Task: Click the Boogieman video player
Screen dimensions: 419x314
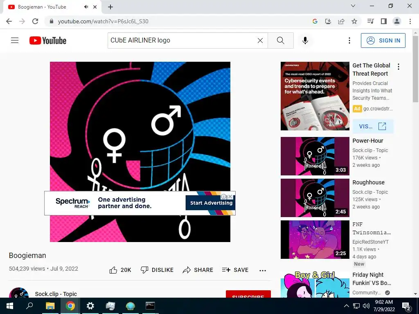Action: [x=140, y=152]
